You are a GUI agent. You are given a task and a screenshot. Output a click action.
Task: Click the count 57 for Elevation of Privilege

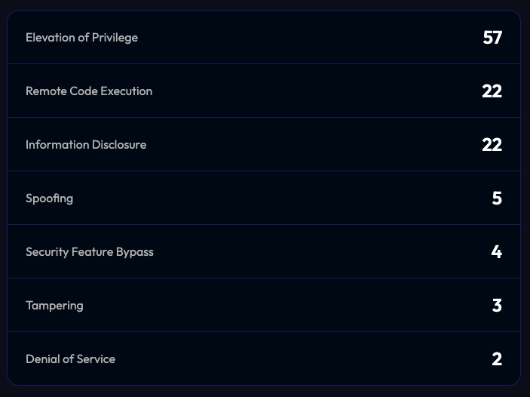492,38
